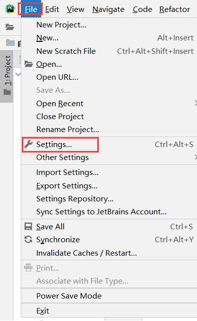Choose Settings... menu entry

54,145
